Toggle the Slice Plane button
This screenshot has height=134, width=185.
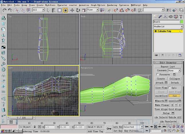(161, 88)
